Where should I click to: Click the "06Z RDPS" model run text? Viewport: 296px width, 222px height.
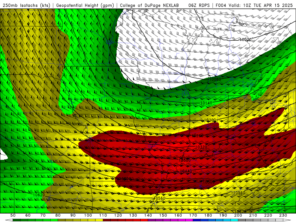point(199,6)
